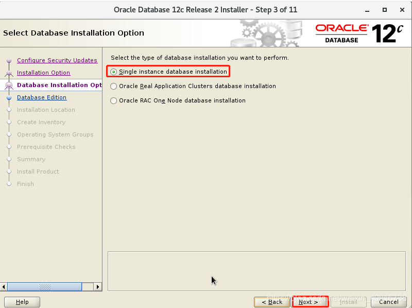The width and height of the screenshot is (412, 308).
Task: Click step bullet beside Installation Option
Action: [9, 73]
